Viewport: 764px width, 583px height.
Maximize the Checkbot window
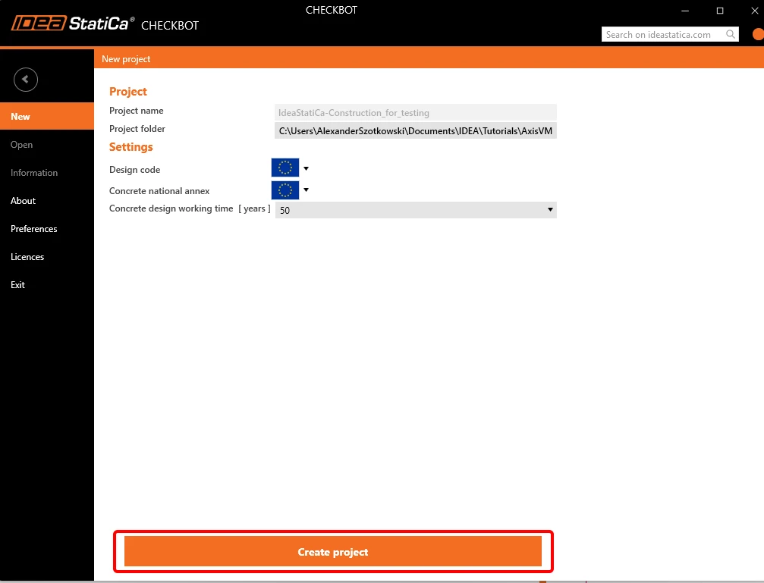[x=720, y=10]
